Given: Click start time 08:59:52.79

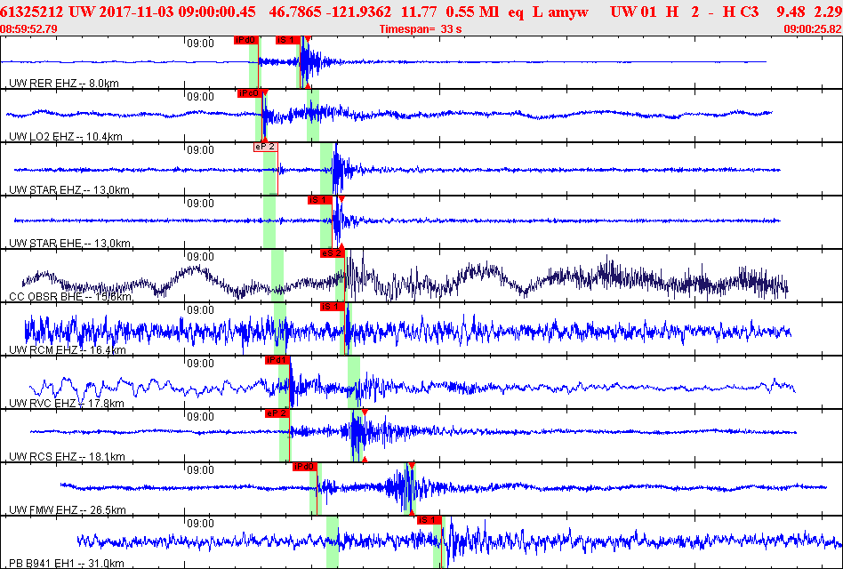Looking at the screenshot, I should 29,29.
